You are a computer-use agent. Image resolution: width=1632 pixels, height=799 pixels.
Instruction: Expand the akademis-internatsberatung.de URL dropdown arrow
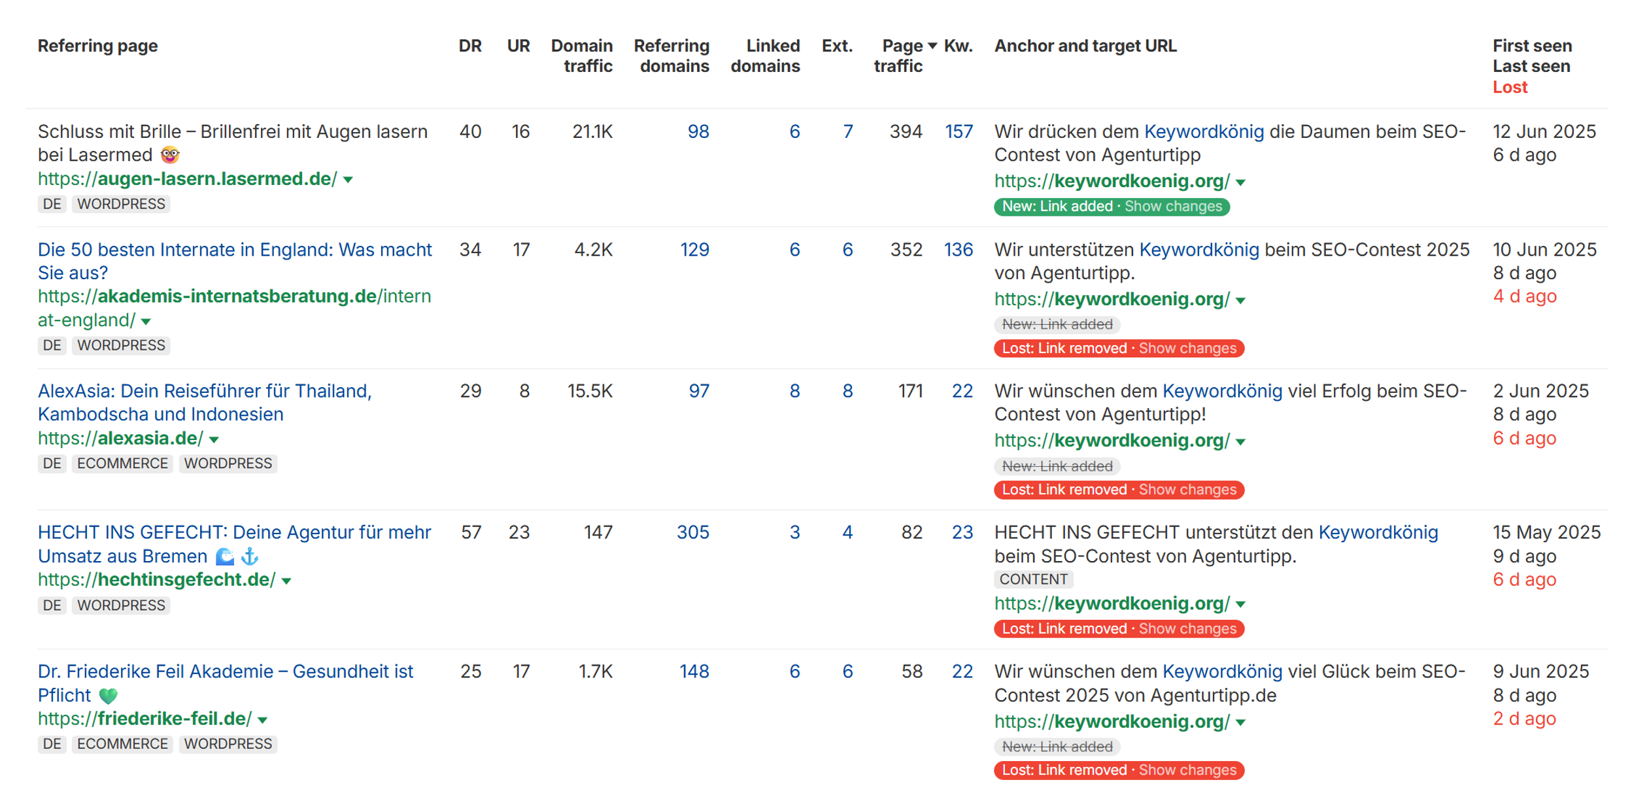[x=146, y=321]
